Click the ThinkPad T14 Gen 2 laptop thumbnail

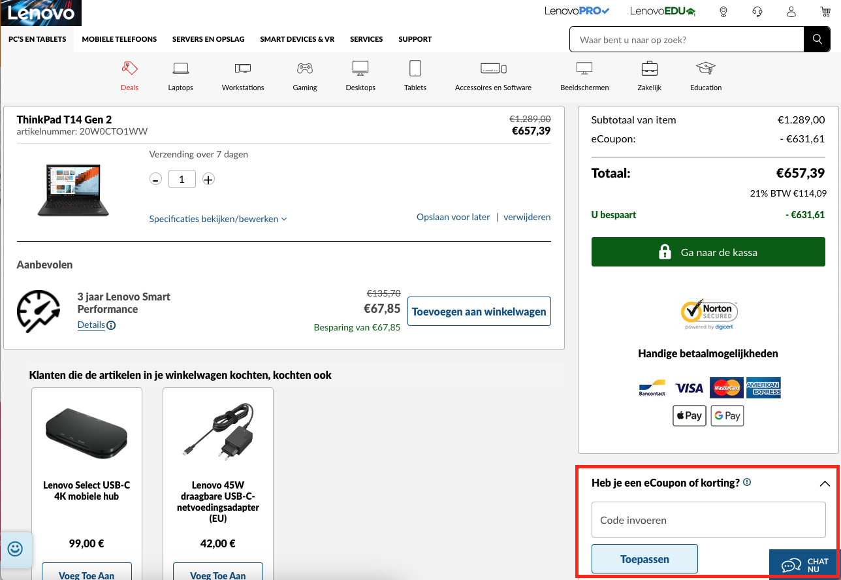tap(73, 190)
